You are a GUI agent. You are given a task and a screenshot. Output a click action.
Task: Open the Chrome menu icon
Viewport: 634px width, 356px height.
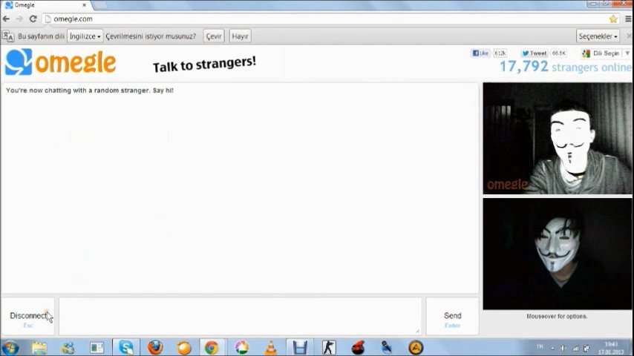(x=628, y=19)
